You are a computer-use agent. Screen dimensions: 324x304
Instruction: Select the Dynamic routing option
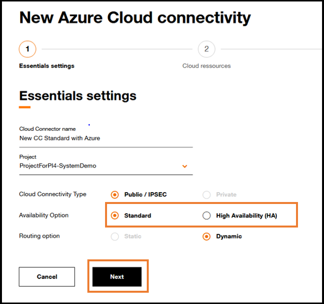206,236
